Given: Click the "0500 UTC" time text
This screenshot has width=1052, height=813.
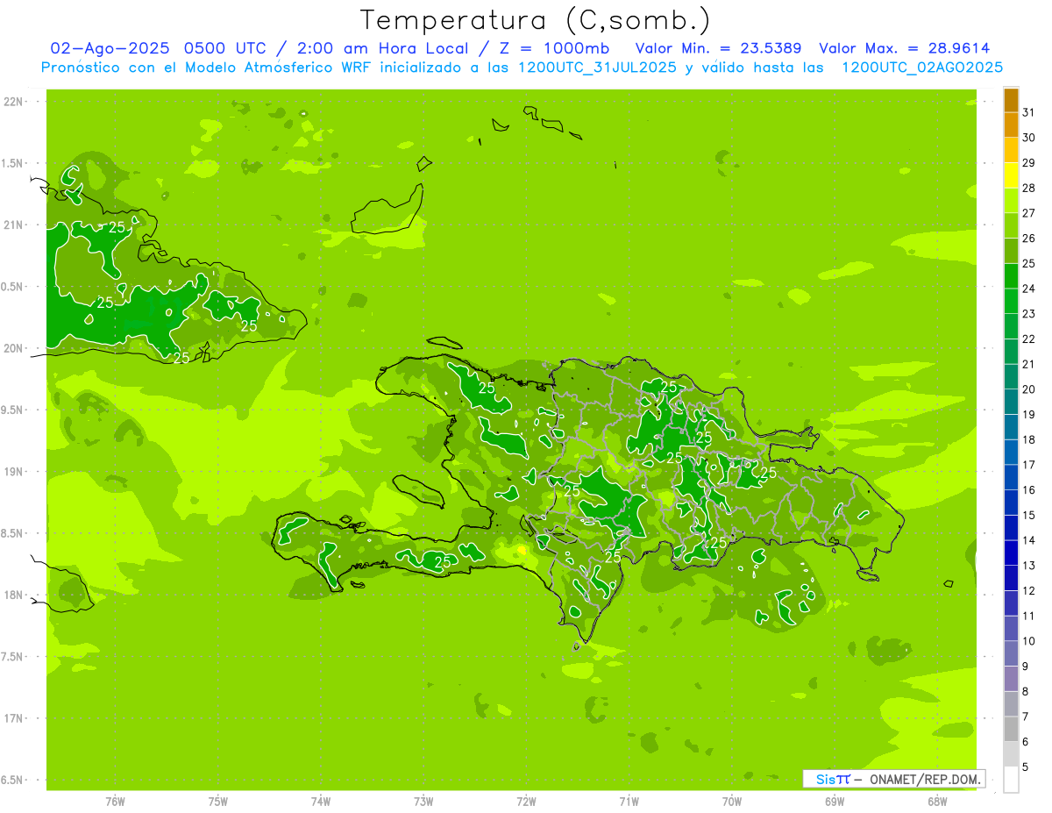Looking at the screenshot, I should (226, 48).
